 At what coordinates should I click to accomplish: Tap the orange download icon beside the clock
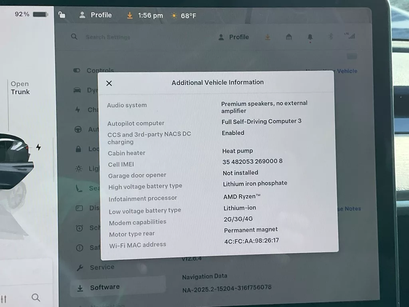pyautogui.click(x=129, y=15)
